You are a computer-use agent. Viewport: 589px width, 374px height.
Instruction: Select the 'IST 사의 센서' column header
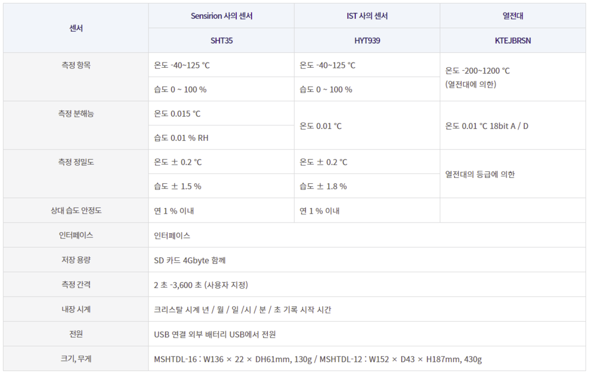tap(367, 16)
